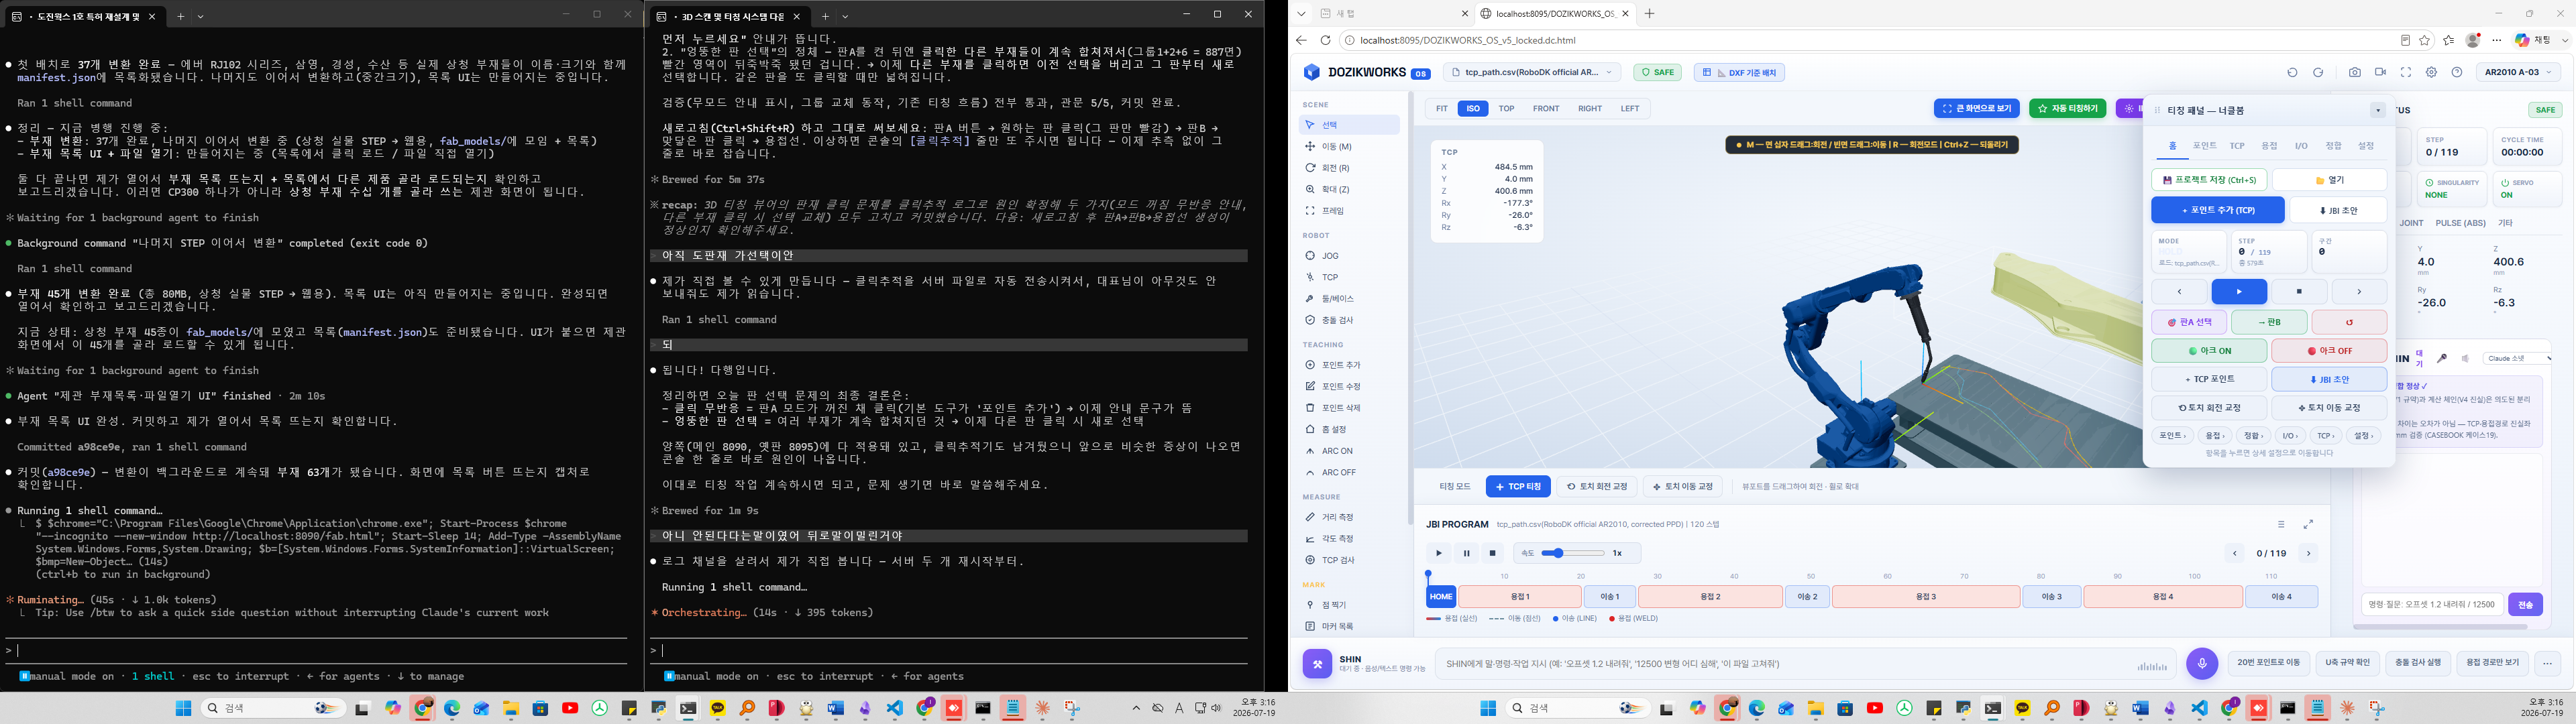Select 포인트 추가 in the Teaching section
Screen dimensions: 2576x724
click(1349, 365)
